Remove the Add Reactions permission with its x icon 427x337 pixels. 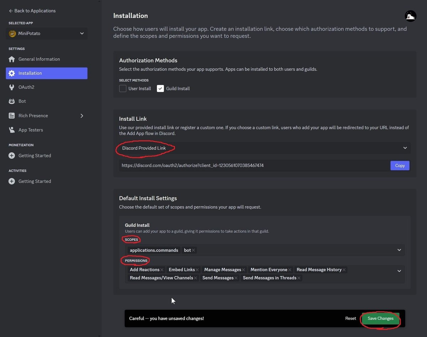[162, 269]
